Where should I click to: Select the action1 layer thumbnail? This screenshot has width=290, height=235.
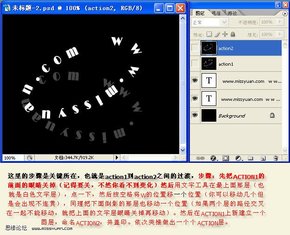(x=209, y=64)
